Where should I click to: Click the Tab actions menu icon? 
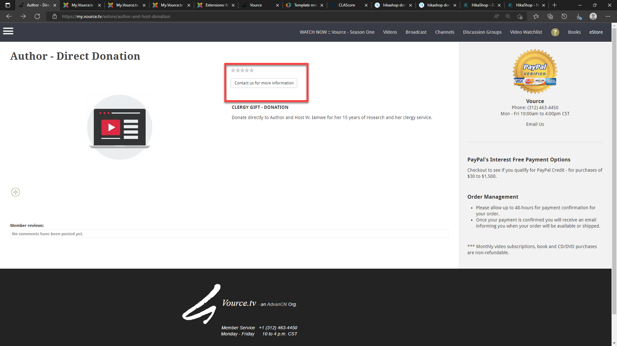click(x=8, y=5)
